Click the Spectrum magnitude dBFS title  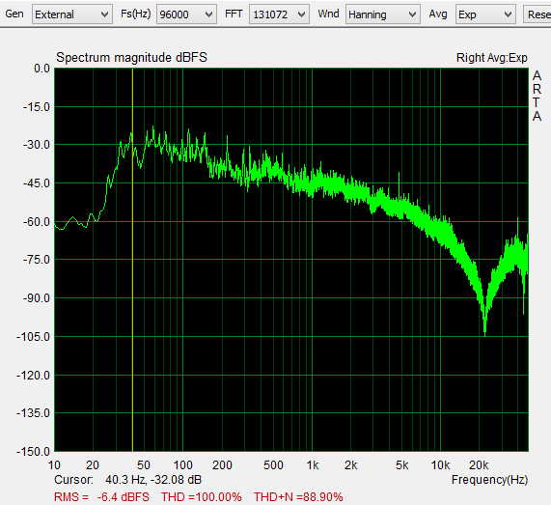pos(132,57)
